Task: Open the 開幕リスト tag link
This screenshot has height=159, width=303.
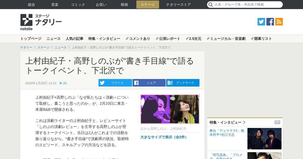Action: coord(261,39)
